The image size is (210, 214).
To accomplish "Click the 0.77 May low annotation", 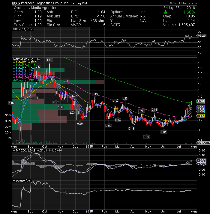I will [146, 137].
